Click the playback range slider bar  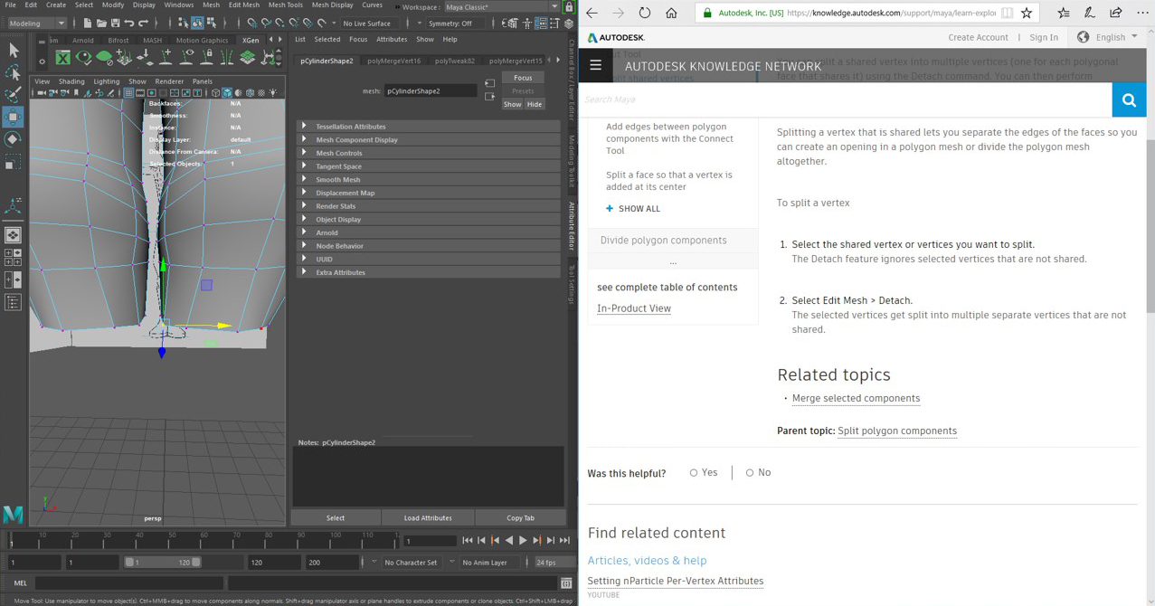coord(163,563)
